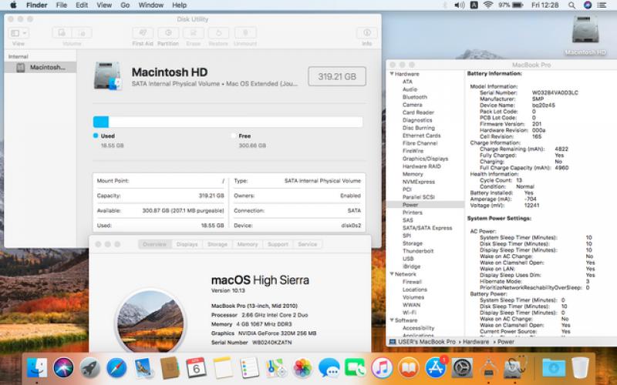Open the Window menu
617x385 pixels.
150,5
